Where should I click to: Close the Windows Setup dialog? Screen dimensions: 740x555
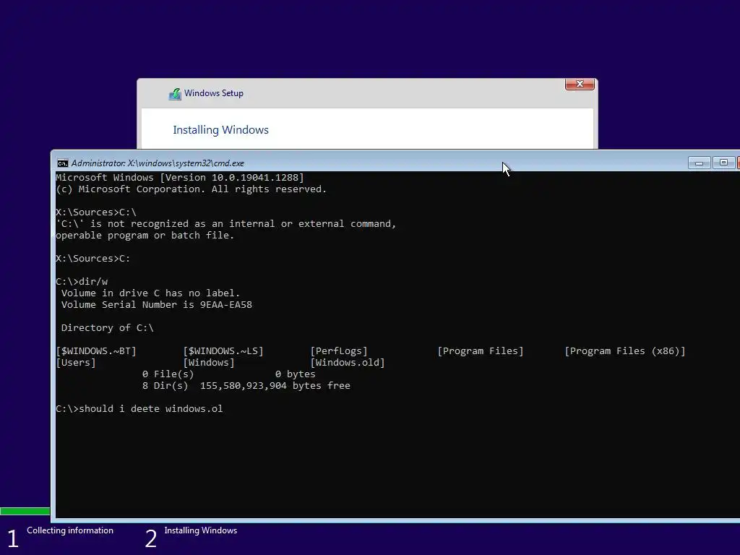[580, 84]
